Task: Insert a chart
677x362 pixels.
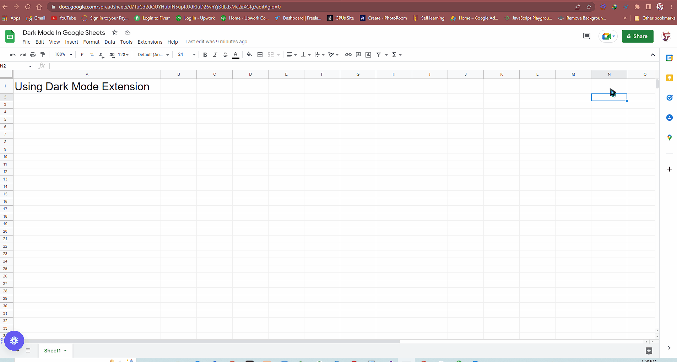Action: coord(368,55)
